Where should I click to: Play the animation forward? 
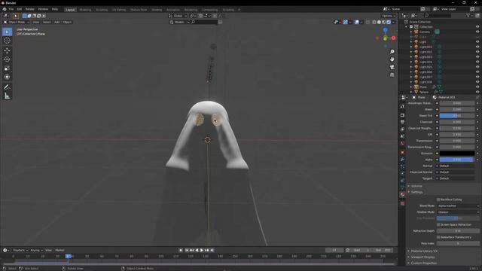click(x=202, y=250)
